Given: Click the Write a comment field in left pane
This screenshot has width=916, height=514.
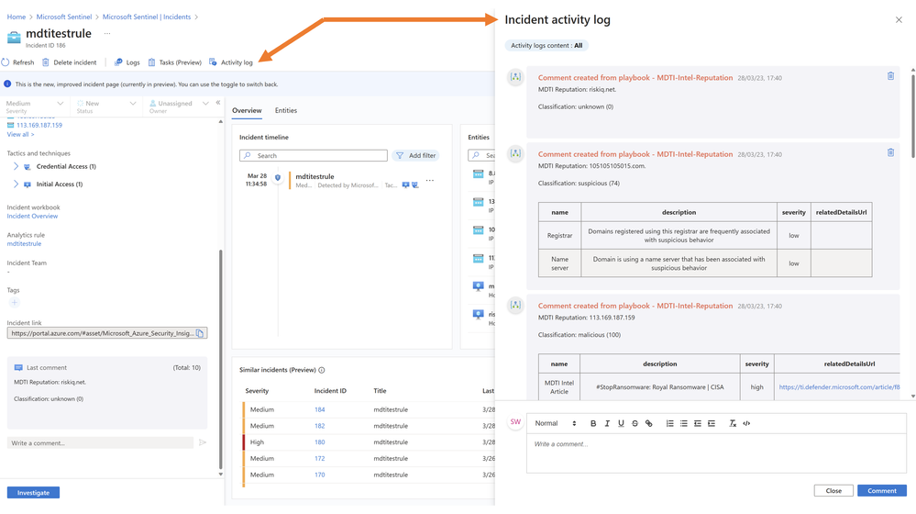Looking at the screenshot, I should point(100,443).
